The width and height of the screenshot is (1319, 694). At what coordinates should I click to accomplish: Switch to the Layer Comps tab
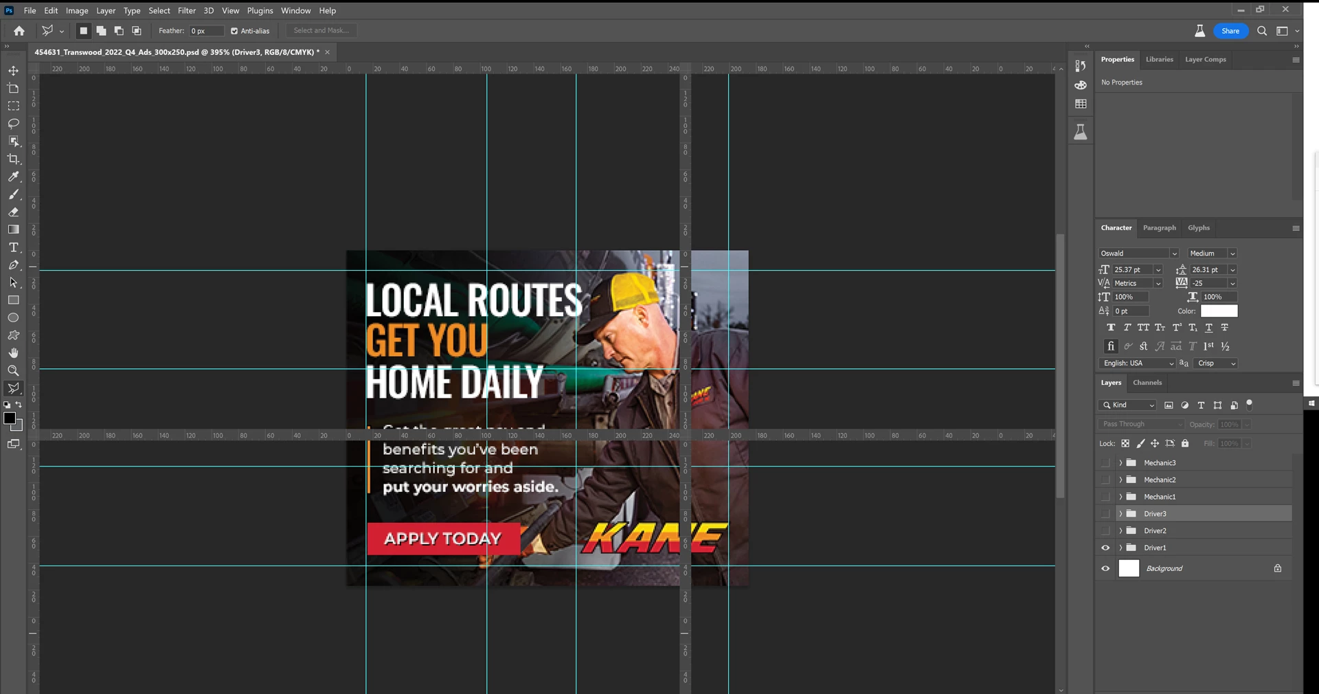pos(1206,60)
